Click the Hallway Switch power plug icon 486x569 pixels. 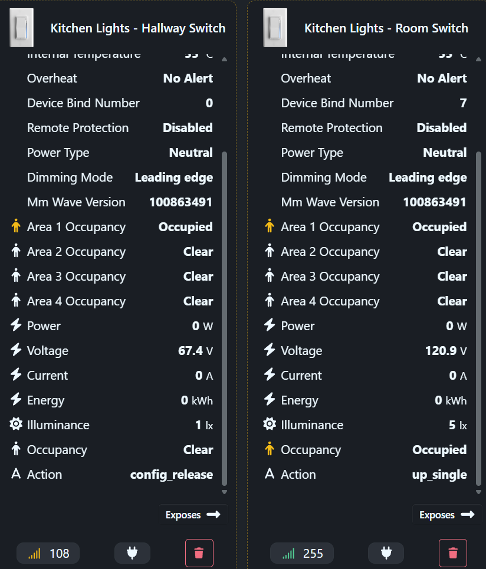click(132, 553)
